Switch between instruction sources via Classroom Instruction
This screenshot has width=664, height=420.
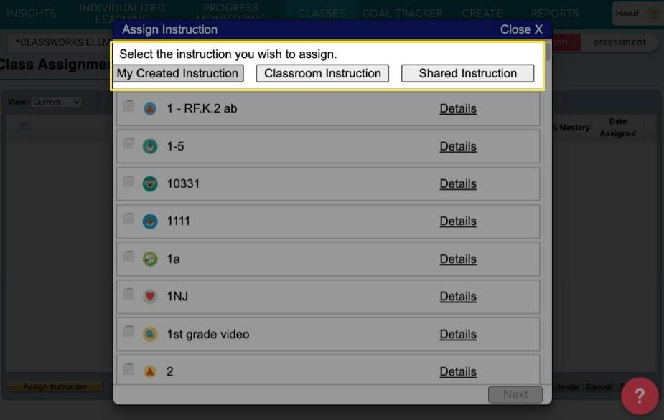point(322,73)
